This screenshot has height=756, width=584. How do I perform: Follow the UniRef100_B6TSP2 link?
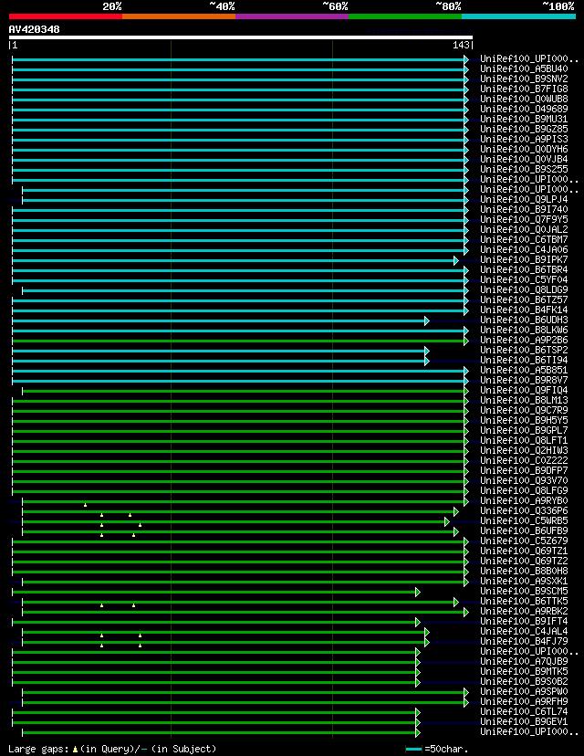[524, 350]
